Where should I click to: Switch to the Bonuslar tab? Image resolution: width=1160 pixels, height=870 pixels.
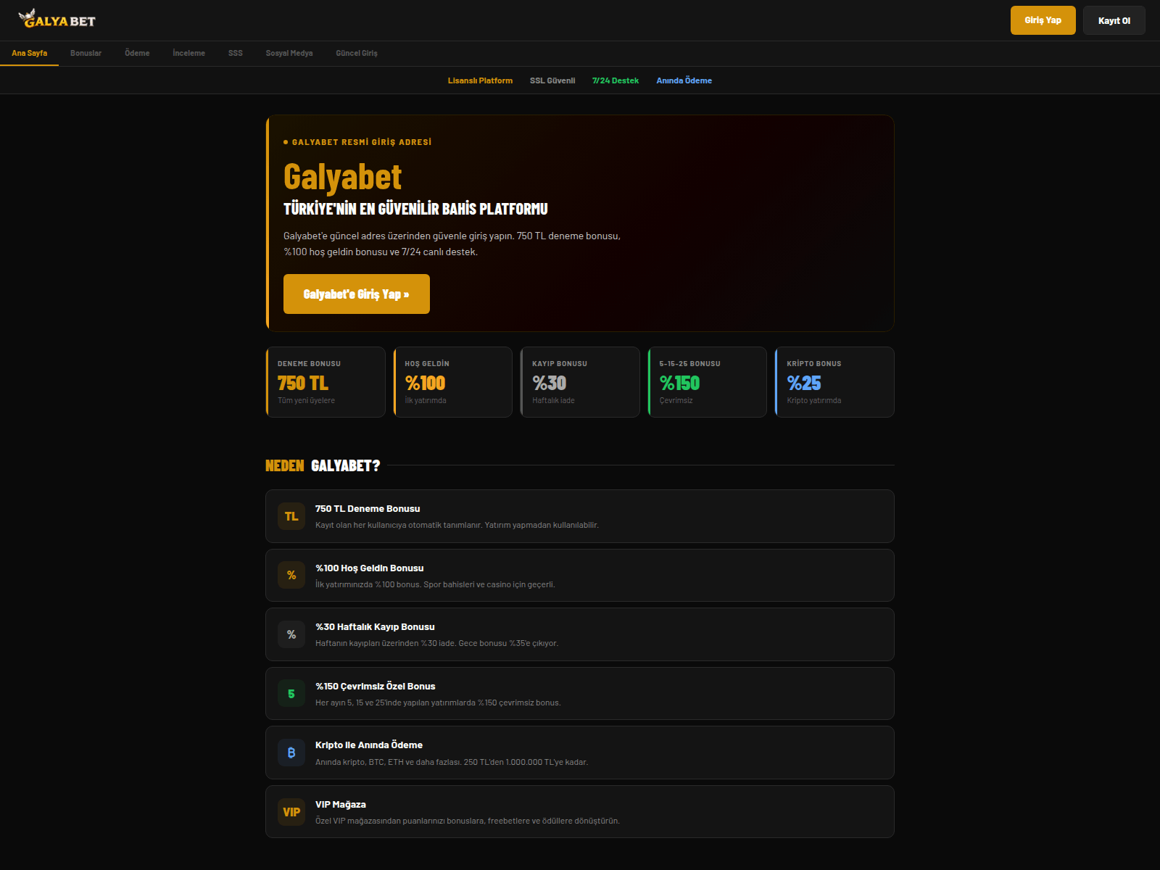click(86, 53)
